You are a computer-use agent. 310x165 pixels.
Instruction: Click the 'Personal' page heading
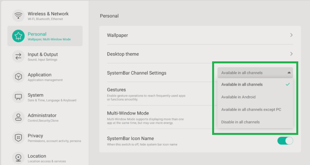click(109, 16)
